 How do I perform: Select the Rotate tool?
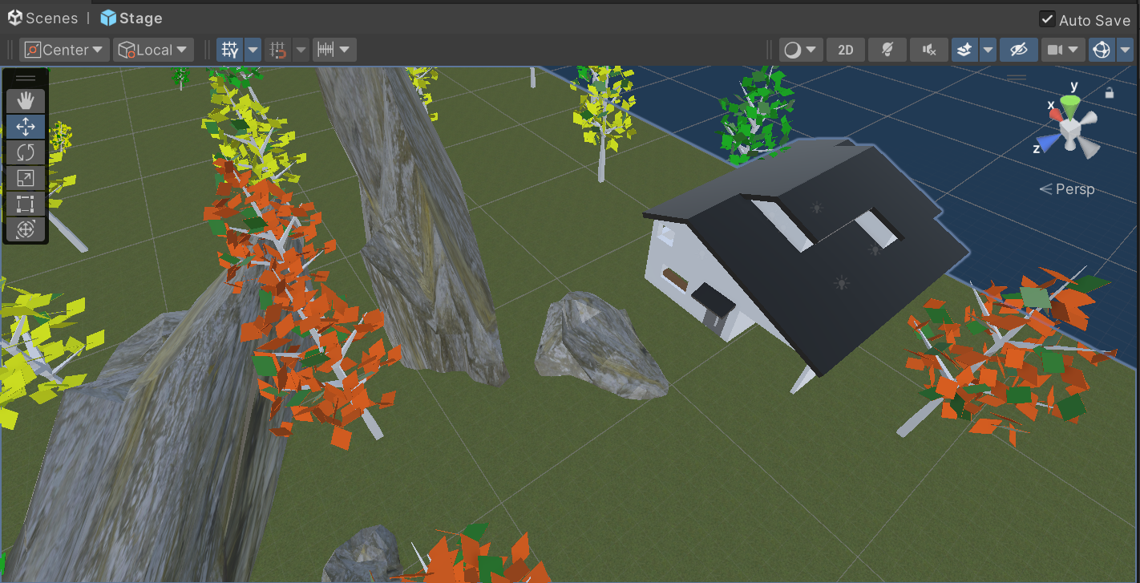(x=26, y=152)
